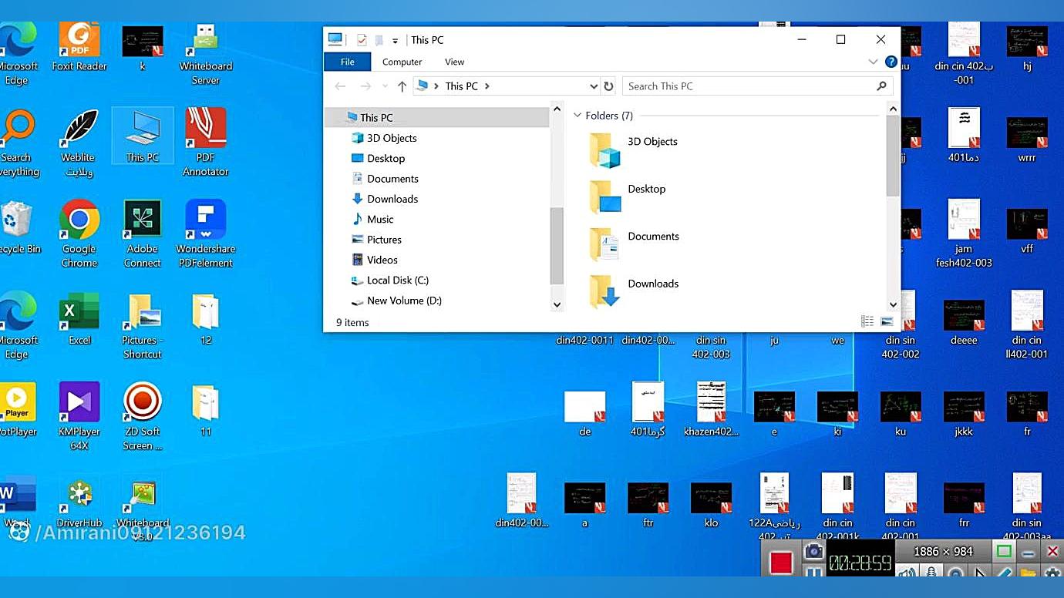Select the DriverHub desktop icon
The image size is (1064, 598).
(x=79, y=504)
